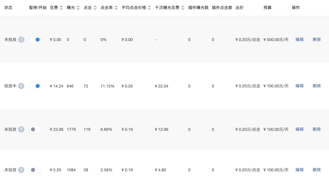
Task: Toggle switch for the ¥500.00 budget campaign
Action: (35, 40)
